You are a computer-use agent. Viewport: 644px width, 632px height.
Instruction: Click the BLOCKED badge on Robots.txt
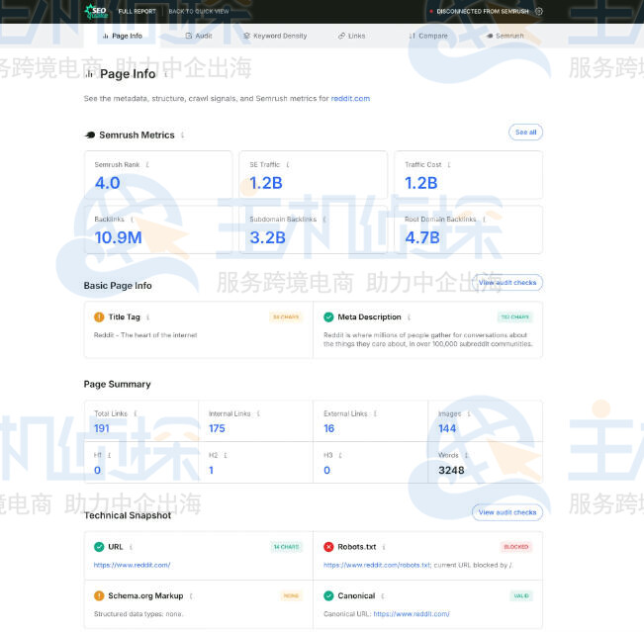coord(515,547)
